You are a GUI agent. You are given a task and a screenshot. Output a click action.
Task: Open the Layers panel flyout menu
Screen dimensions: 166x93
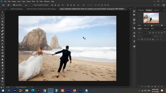coord(164,28)
